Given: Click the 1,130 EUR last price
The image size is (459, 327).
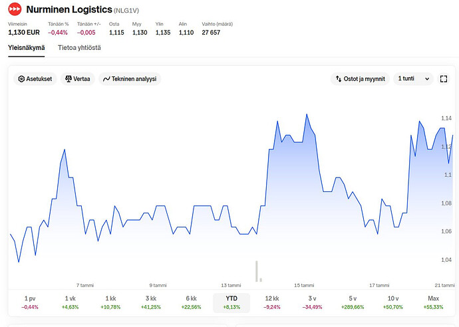Looking at the screenshot, I should point(24,33).
